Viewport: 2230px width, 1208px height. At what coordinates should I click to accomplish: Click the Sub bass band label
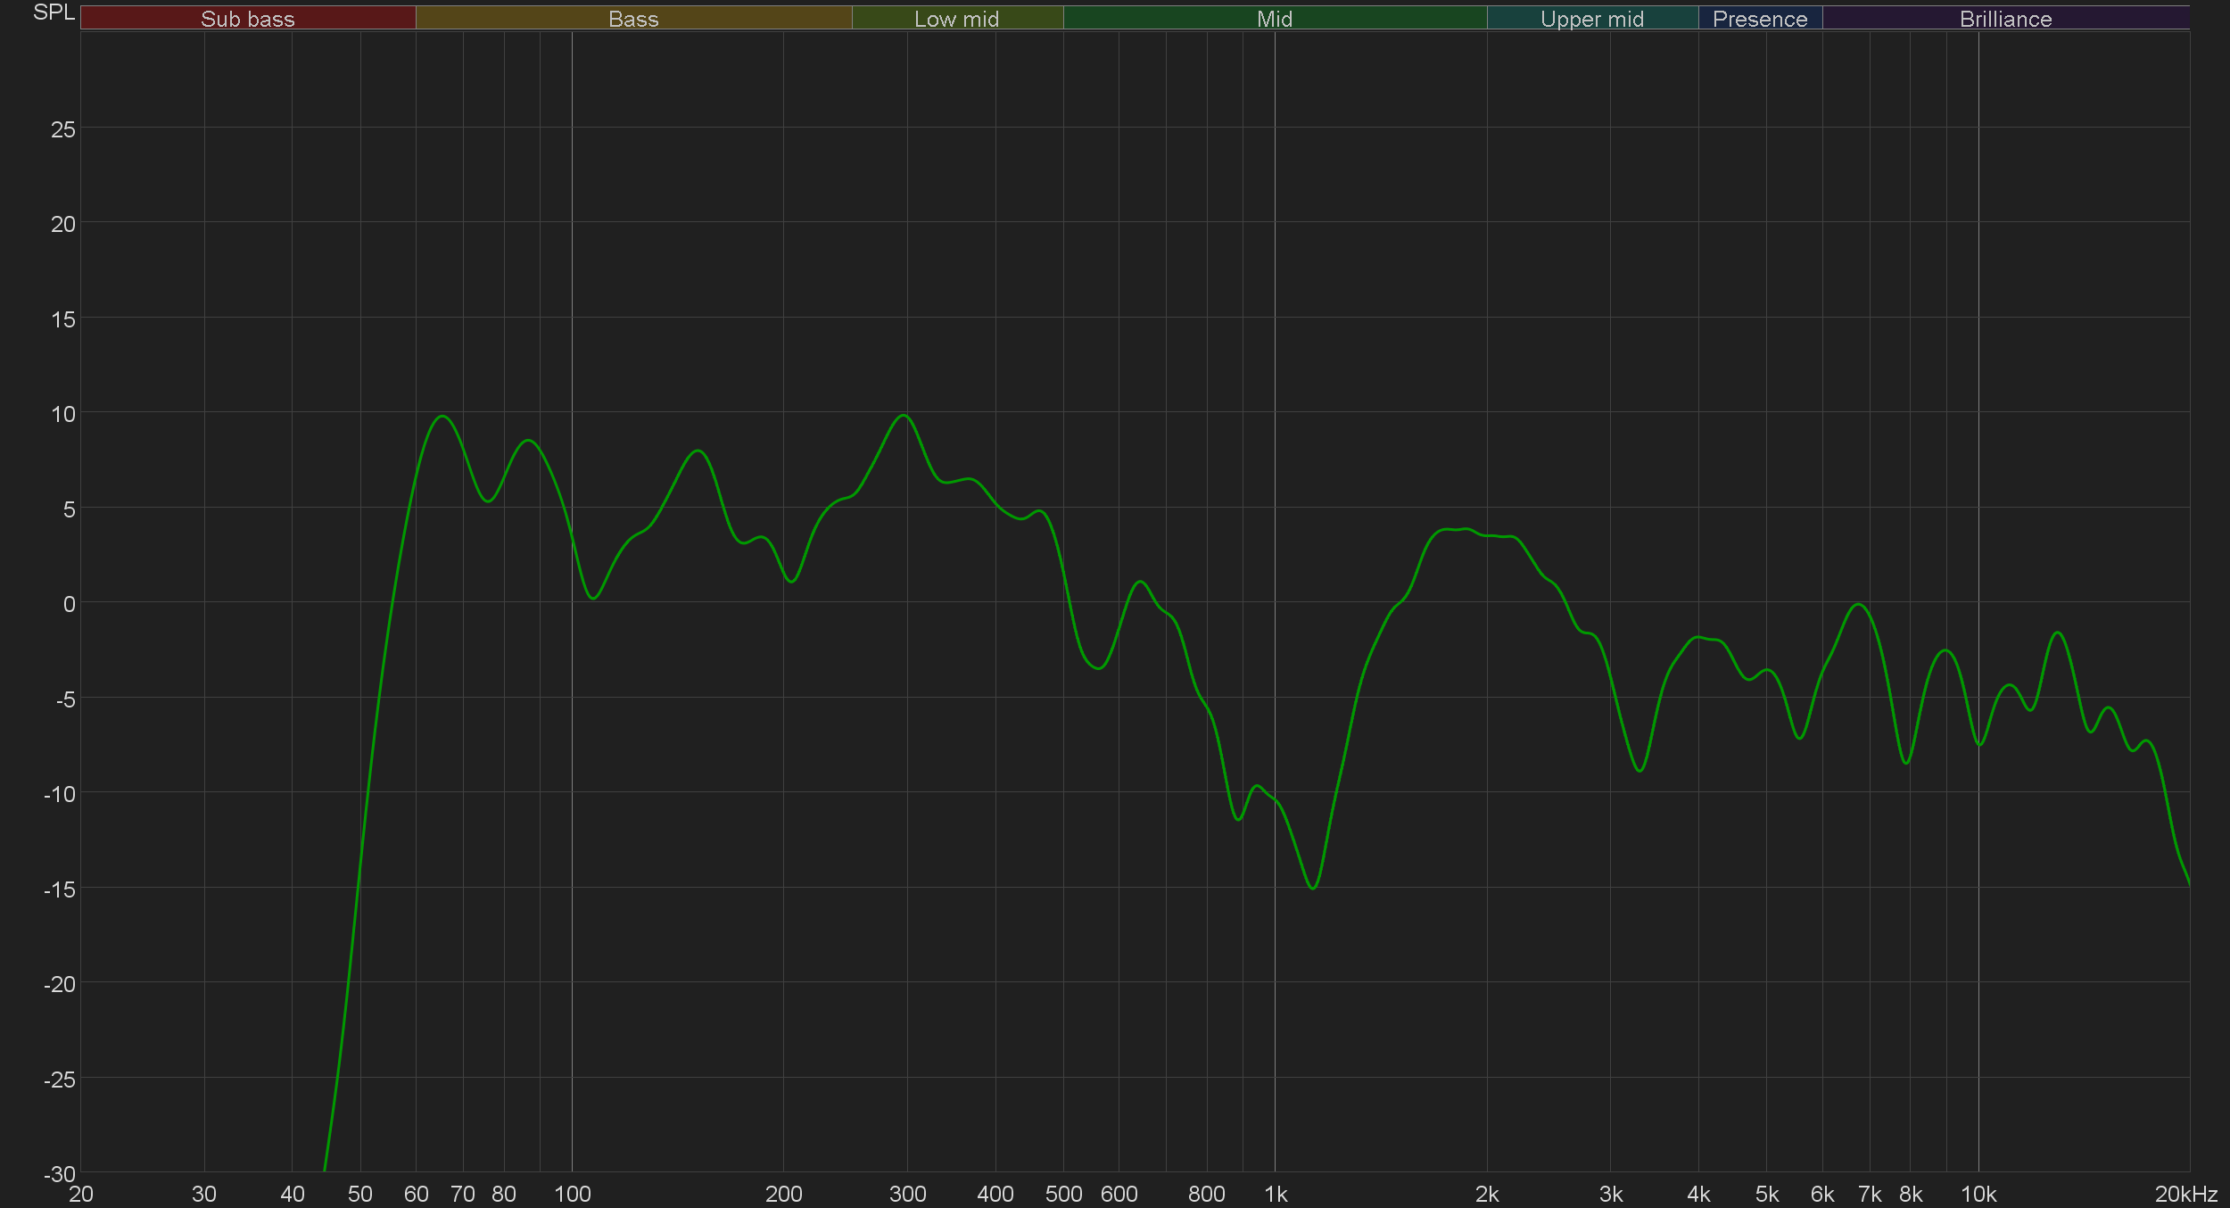[x=247, y=19]
